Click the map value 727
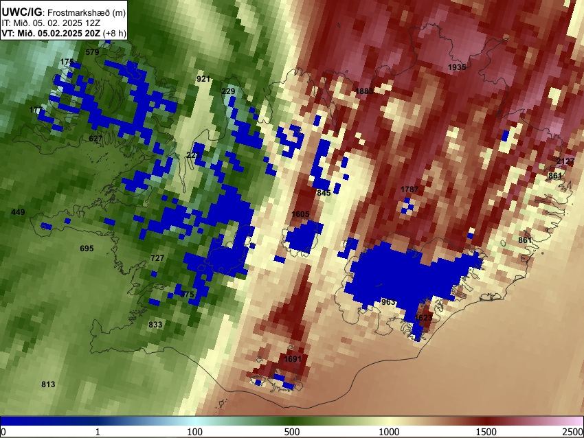This screenshot has width=584, height=438. pyautogui.click(x=157, y=258)
